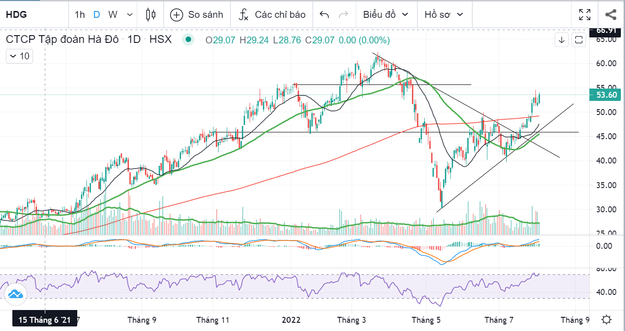Switch to the 1h timeframe
625x331 pixels.
point(80,15)
